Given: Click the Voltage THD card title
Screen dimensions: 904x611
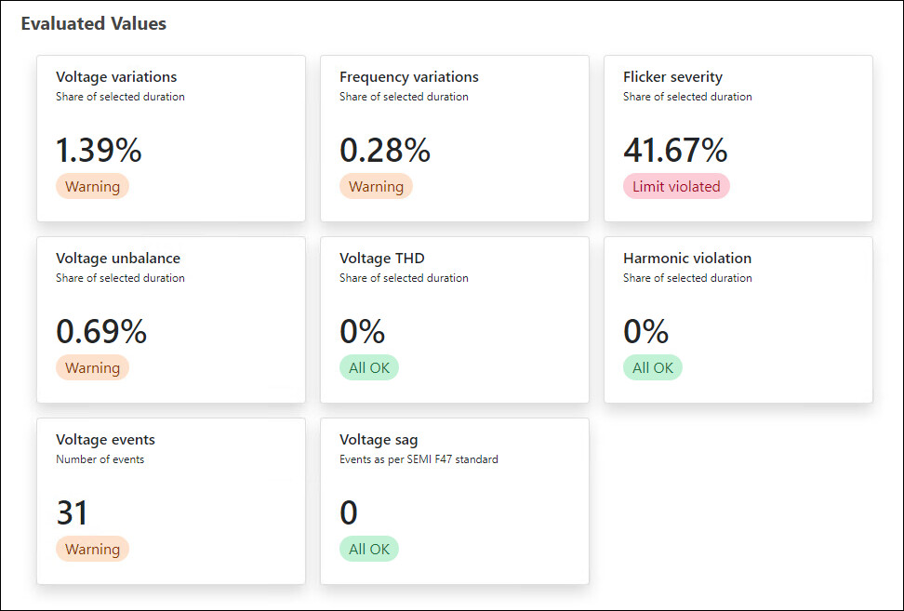Looking at the screenshot, I should pyautogui.click(x=381, y=259).
